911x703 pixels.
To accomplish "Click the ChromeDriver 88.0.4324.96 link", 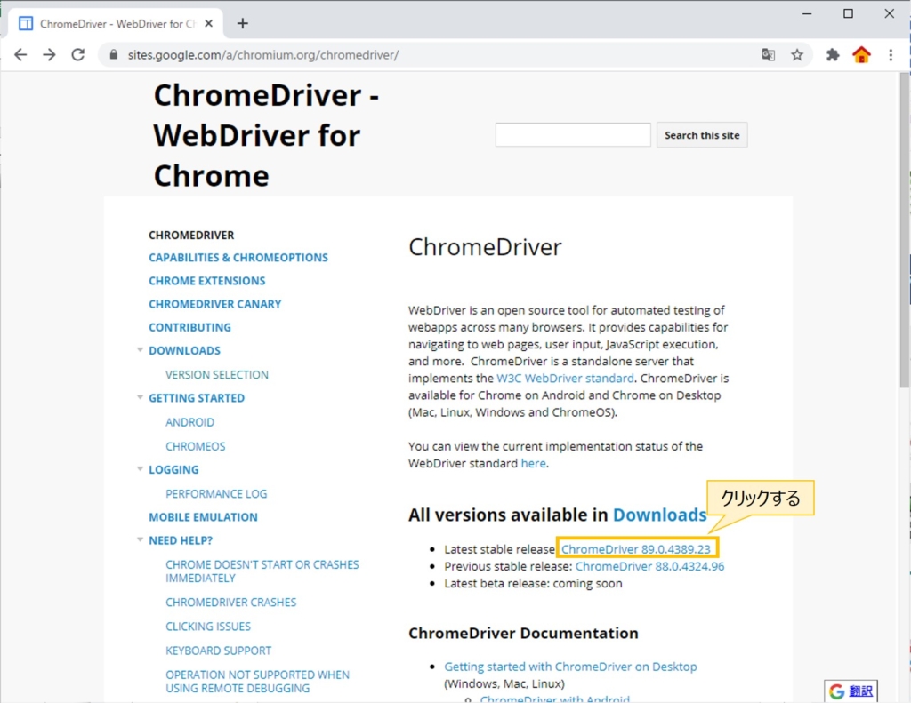I will click(x=649, y=566).
